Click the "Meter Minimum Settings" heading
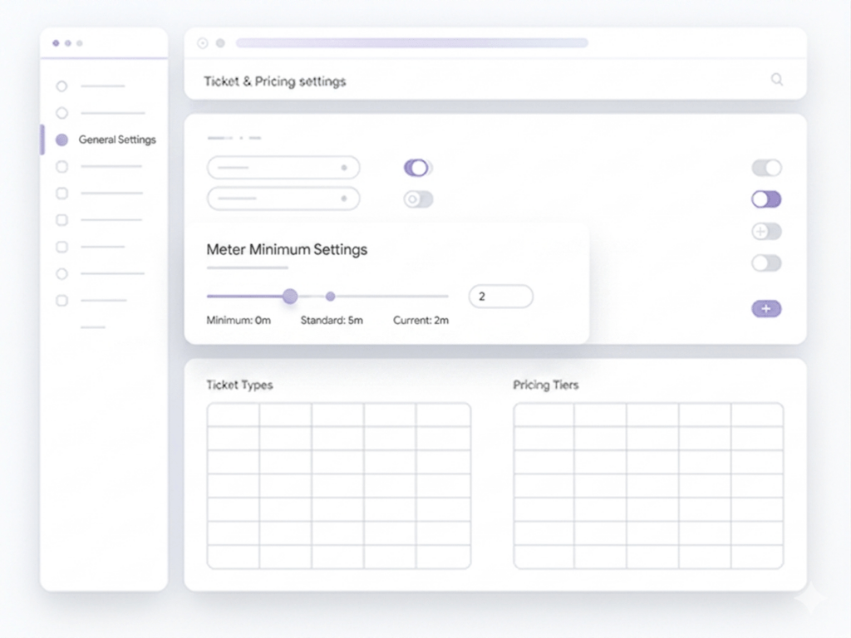 click(x=287, y=249)
